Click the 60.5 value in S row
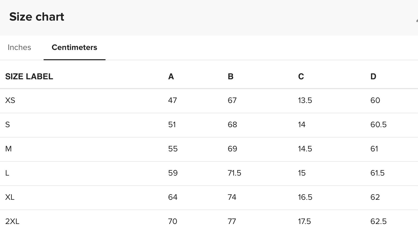This screenshot has height=233, width=418. click(379, 125)
